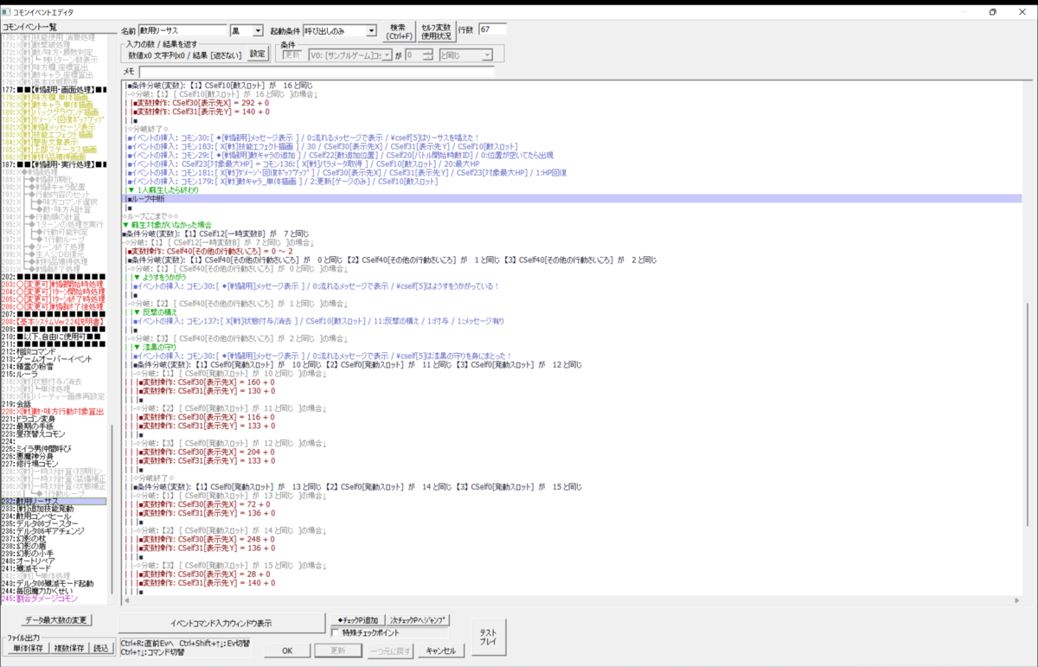Click the キャンセル button
1038x667 pixels.
click(440, 651)
